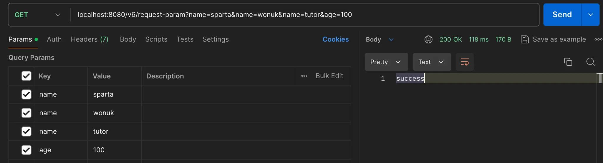603x163 pixels.
Task: Disable the age parameter checkbox
Action: tap(26, 150)
